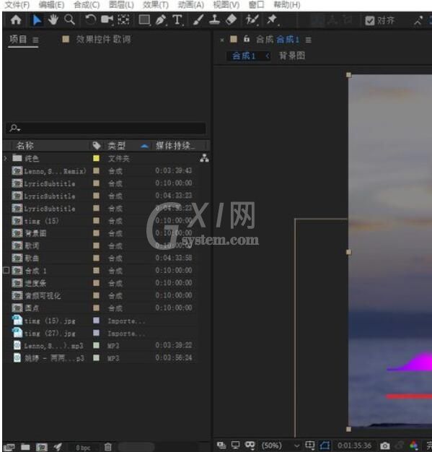Select the Puppet Pin tool
The height and width of the screenshot is (452, 432).
point(272,20)
